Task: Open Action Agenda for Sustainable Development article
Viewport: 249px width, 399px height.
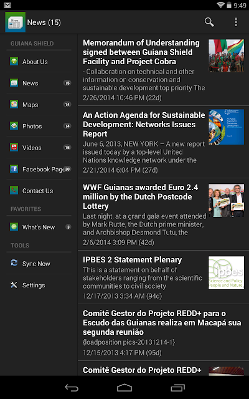Action: 163,142
